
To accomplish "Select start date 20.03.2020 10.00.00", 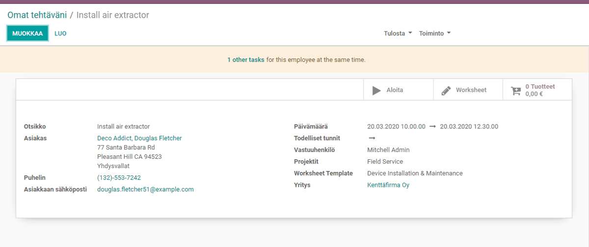I will 396,126.
